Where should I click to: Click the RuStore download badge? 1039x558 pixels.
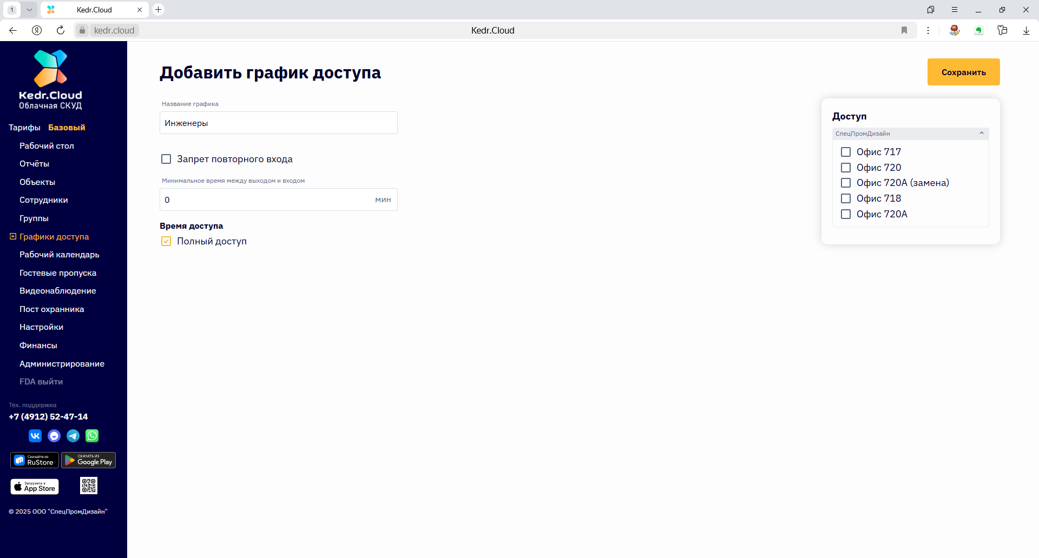coord(35,460)
